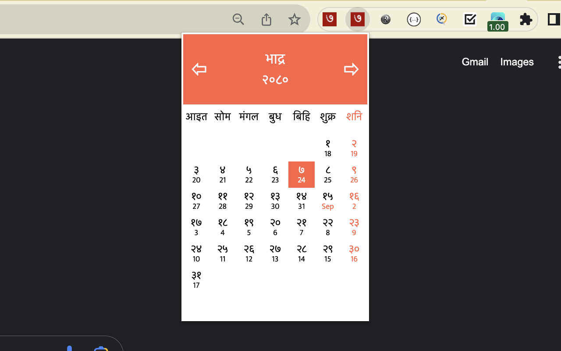Screen dimensions: 561x351
Task: Select date २० with English date 6
Action: (275, 227)
